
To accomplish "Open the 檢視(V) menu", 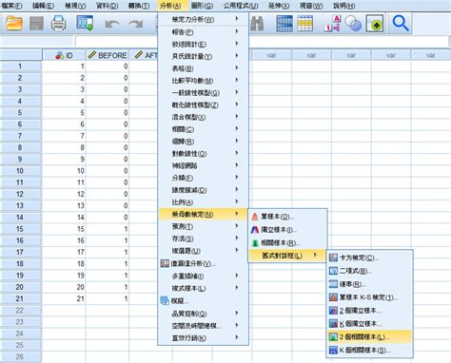I will [x=75, y=6].
